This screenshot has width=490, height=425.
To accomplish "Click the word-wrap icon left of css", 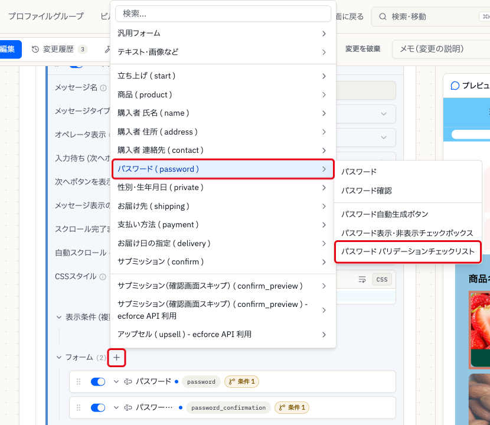I will coord(362,279).
